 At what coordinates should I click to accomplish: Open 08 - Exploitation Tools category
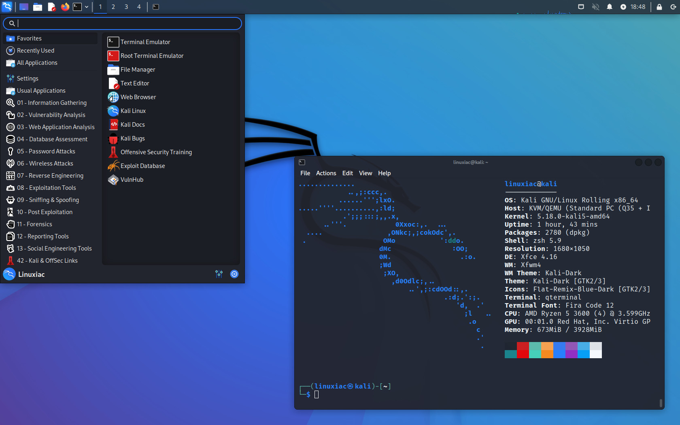click(50, 188)
